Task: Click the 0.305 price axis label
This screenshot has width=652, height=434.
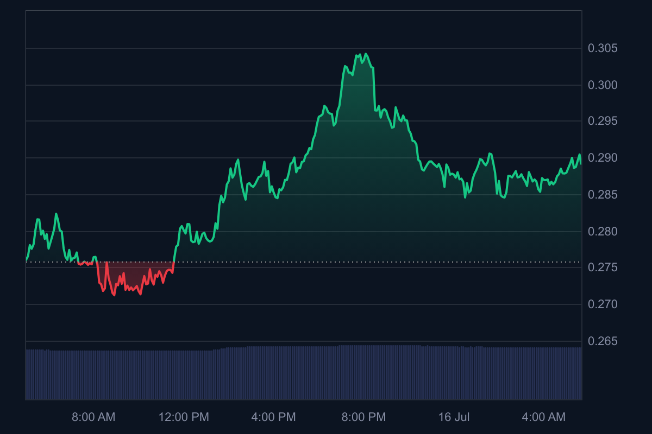Action: pyautogui.click(x=603, y=48)
